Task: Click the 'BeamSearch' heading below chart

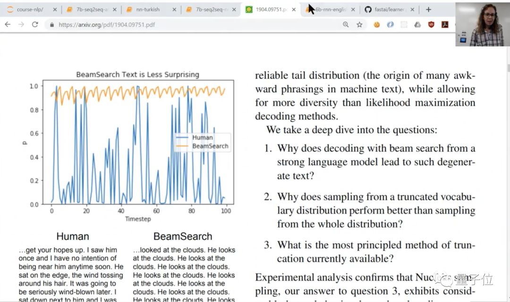Action: pyautogui.click(x=183, y=236)
